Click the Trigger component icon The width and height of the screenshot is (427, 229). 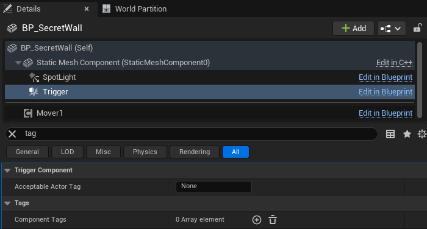click(34, 91)
